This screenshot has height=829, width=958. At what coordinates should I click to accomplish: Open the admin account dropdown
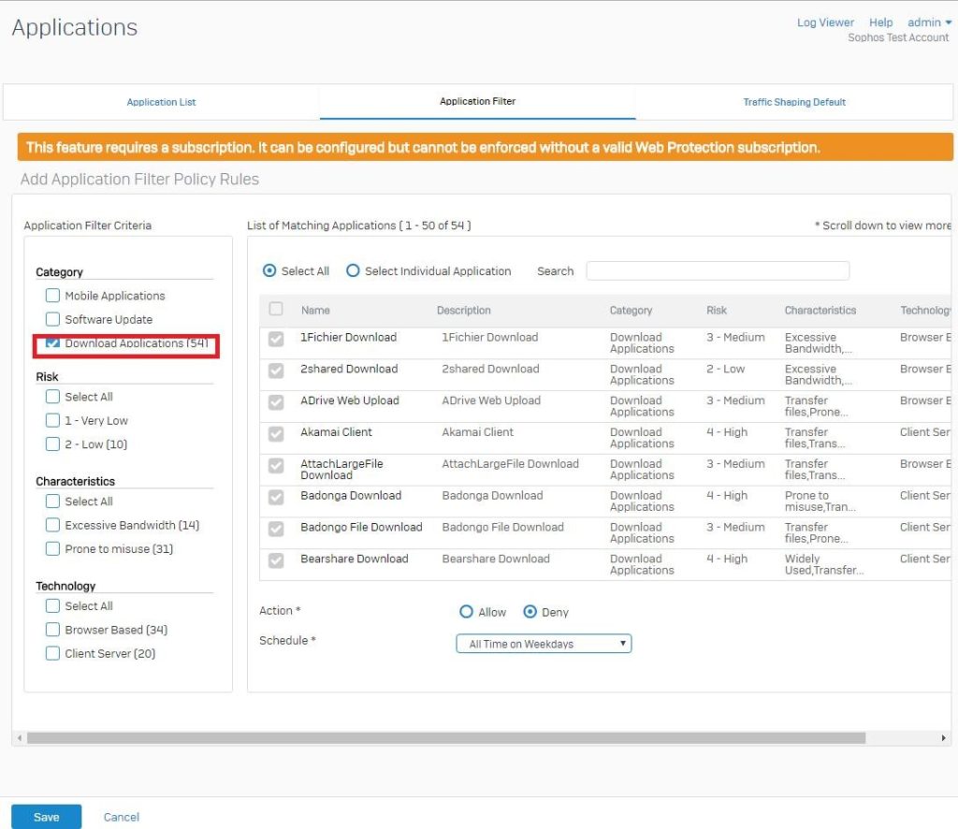coord(928,22)
